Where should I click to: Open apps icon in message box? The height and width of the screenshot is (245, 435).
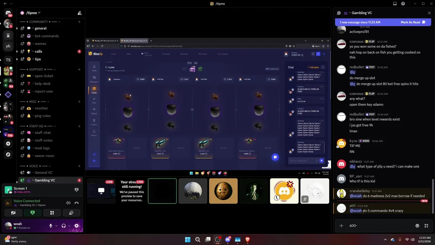coord(427,226)
